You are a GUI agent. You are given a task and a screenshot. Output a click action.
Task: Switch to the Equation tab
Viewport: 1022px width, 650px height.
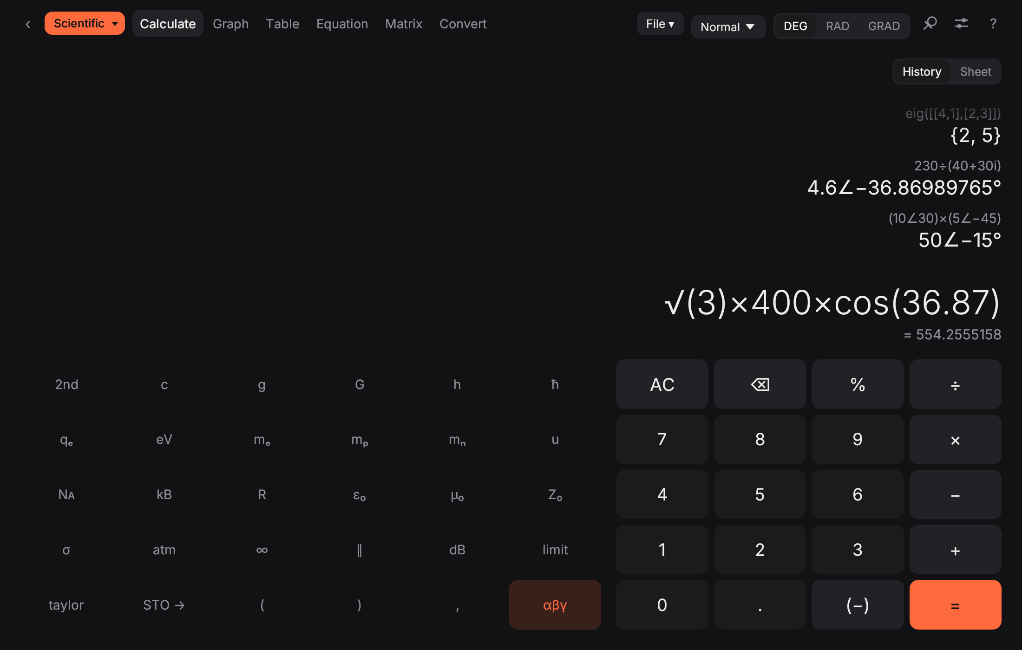click(x=342, y=24)
